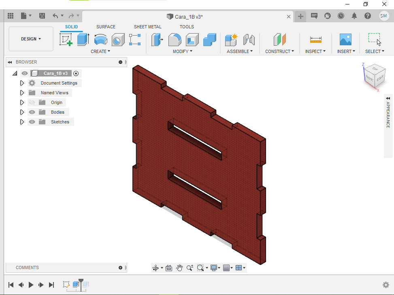Switch to the SHEET METAL tab
Image resolution: width=394 pixels, height=295 pixels.
pyautogui.click(x=148, y=27)
